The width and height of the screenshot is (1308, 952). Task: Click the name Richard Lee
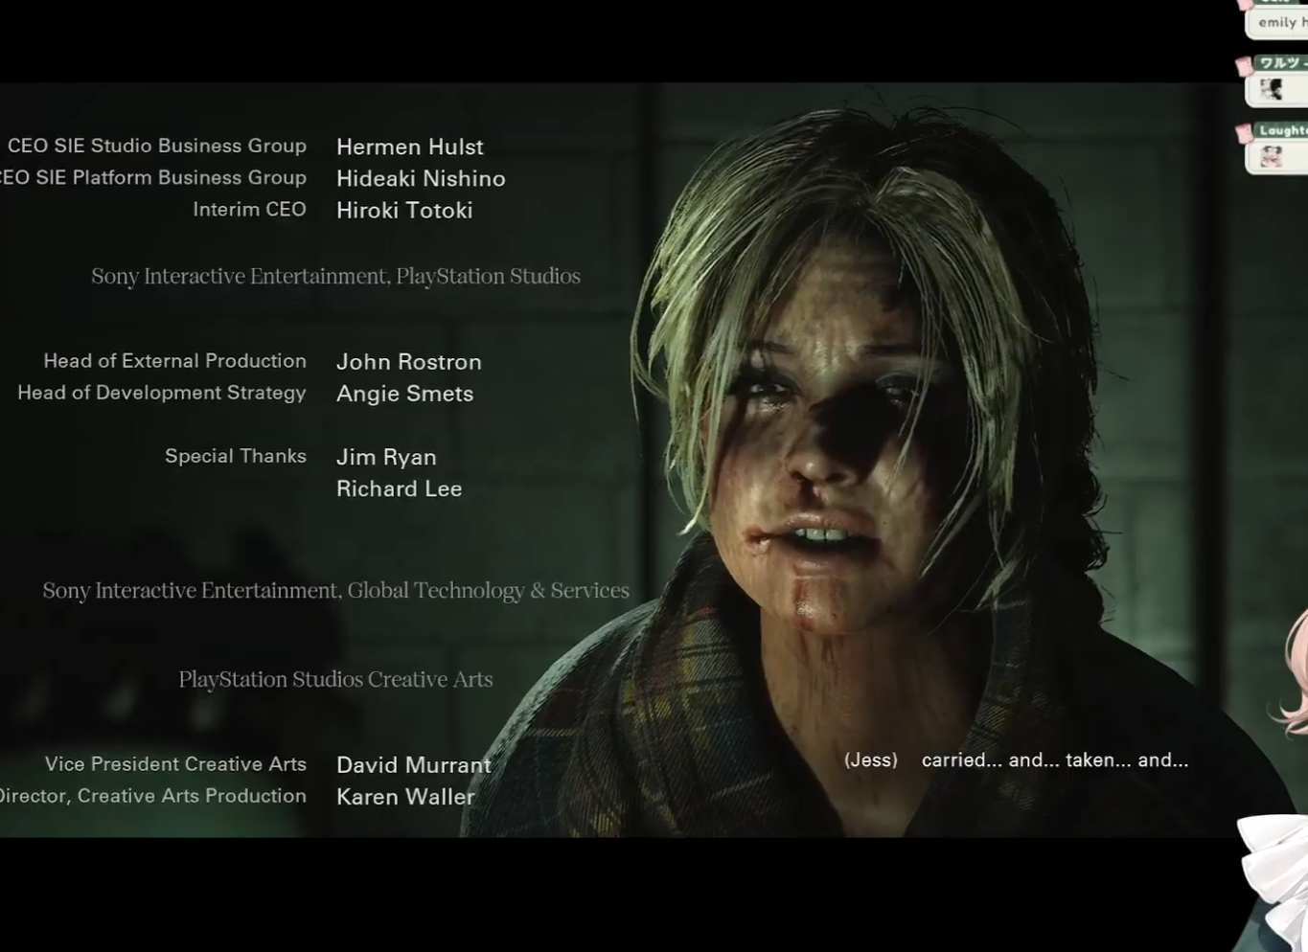coord(399,488)
